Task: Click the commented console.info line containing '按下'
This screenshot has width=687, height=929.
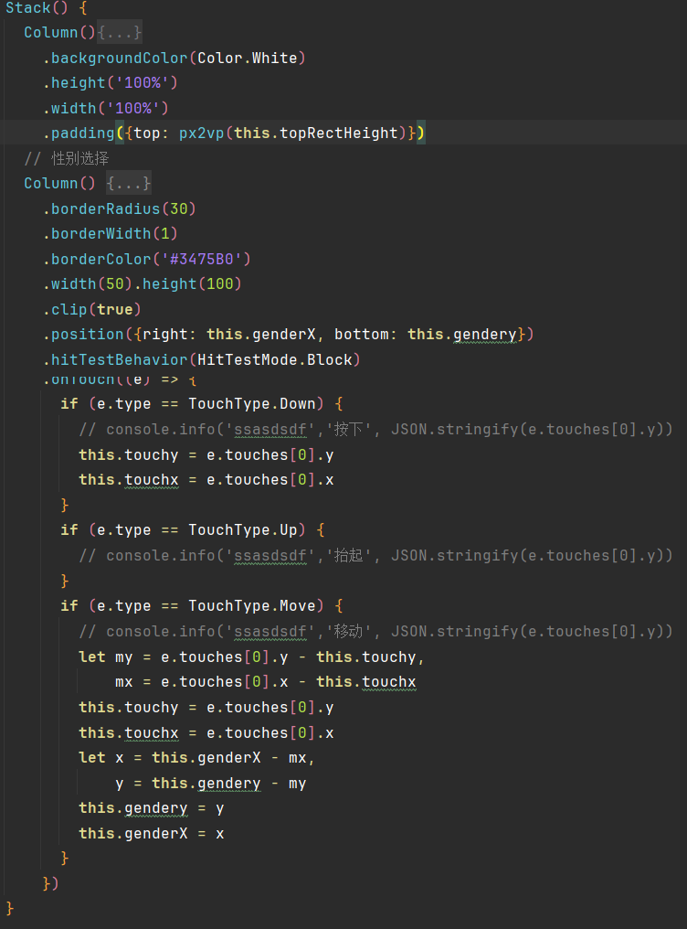Action: [375, 430]
